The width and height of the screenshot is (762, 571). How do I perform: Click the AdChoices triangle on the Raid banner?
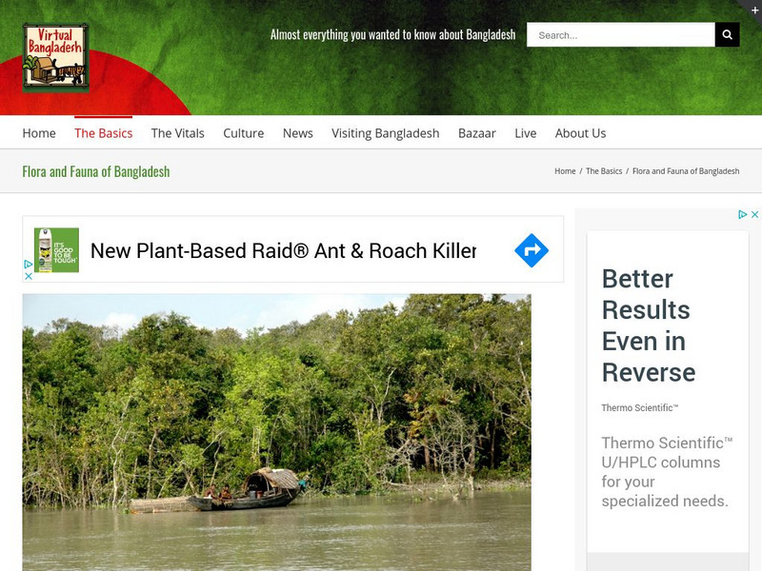point(29,265)
